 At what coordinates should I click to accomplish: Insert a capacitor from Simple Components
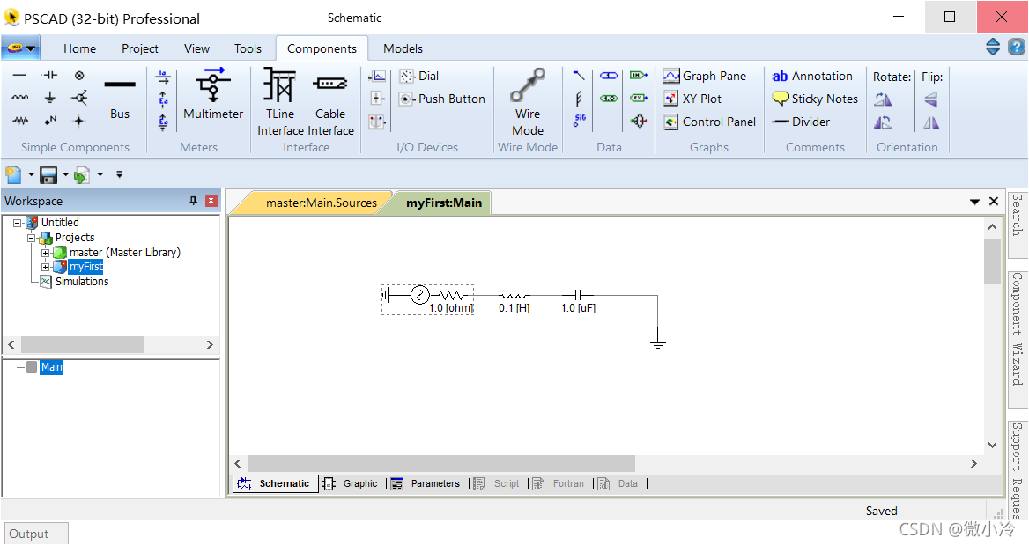49,76
